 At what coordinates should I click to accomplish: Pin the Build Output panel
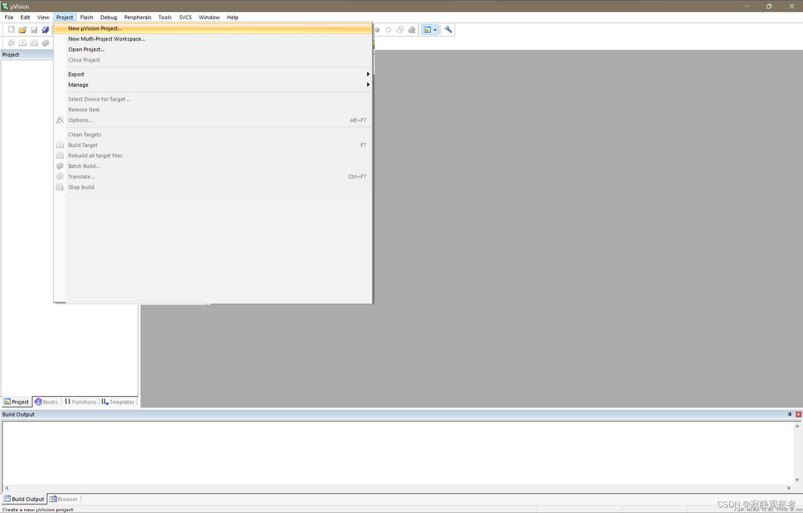click(790, 414)
